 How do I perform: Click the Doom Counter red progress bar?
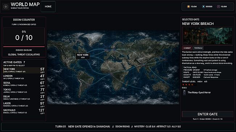[x=24, y=47]
